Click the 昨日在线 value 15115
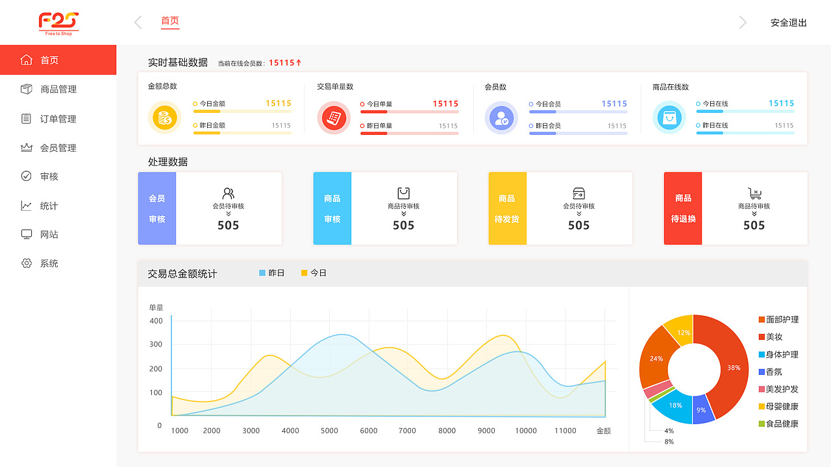The image size is (831, 467). click(784, 126)
